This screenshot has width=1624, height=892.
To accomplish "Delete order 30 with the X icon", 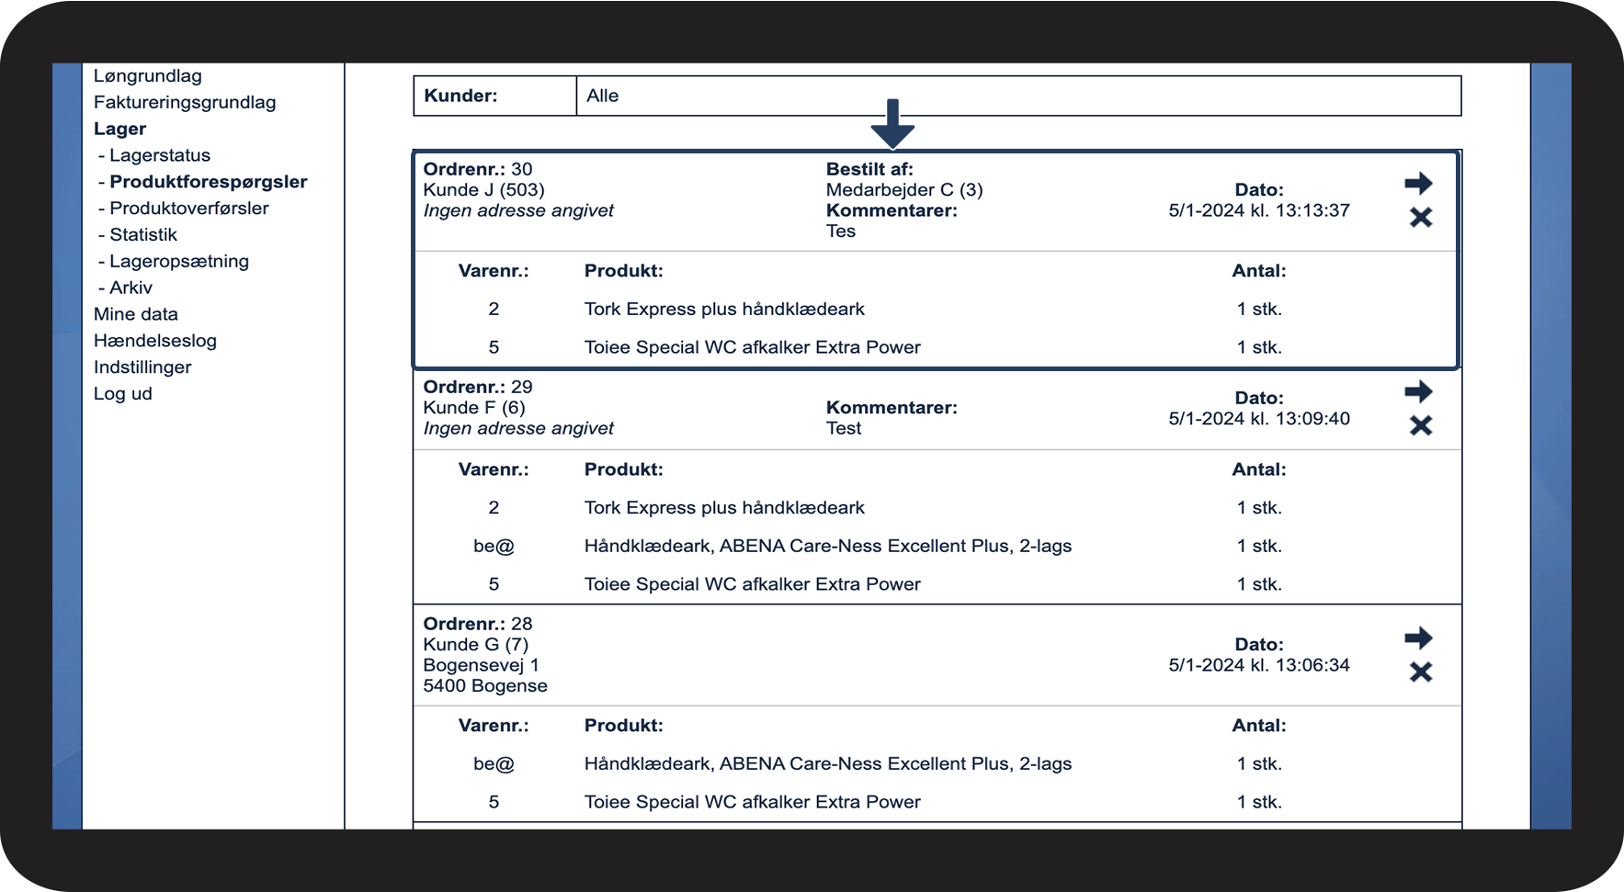I will pos(1420,218).
